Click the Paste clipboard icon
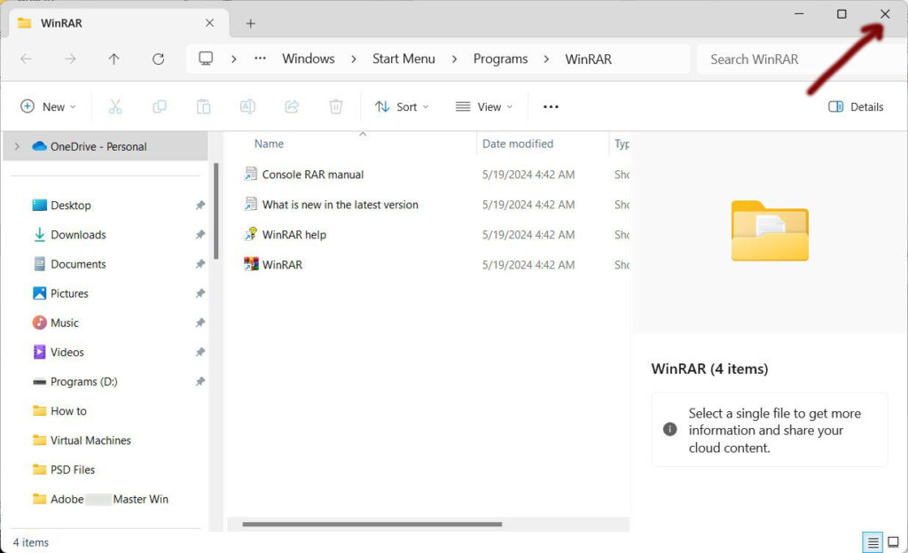The height and width of the screenshot is (553, 908). point(203,107)
